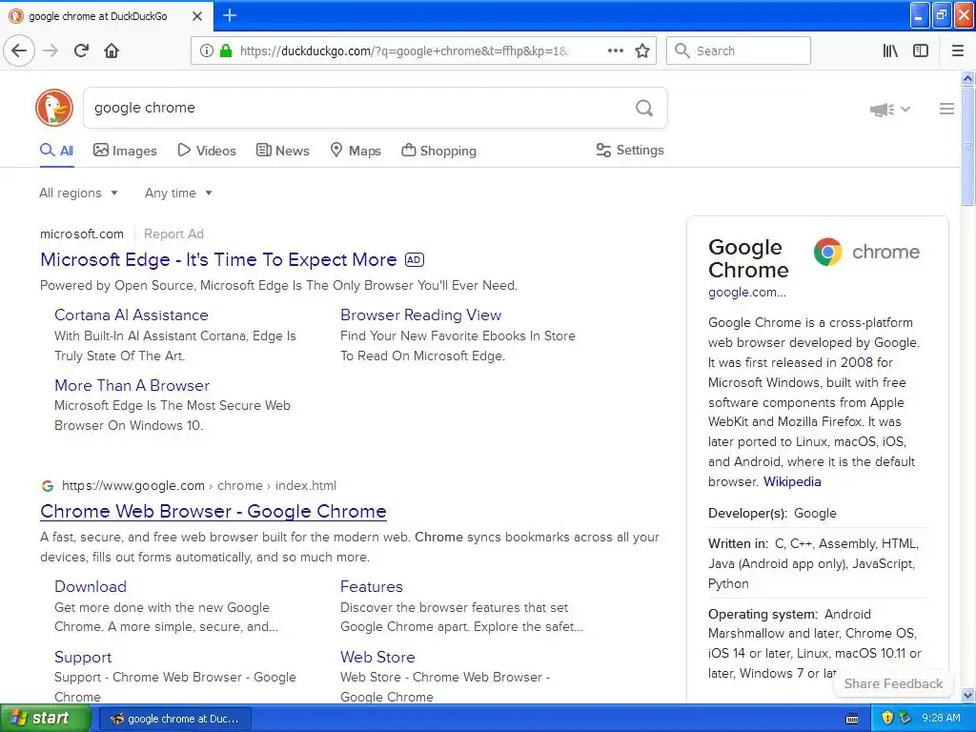The height and width of the screenshot is (732, 976).
Task: Expand the All regions dropdown
Action: [79, 193]
